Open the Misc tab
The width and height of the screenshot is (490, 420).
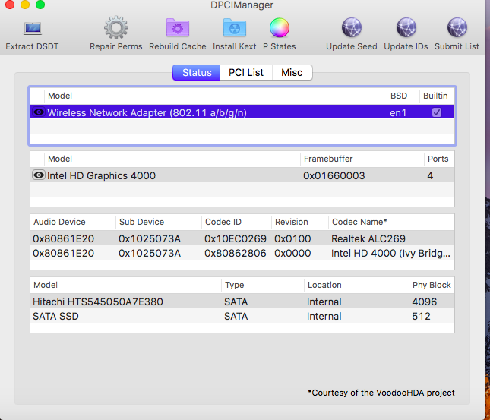point(292,73)
